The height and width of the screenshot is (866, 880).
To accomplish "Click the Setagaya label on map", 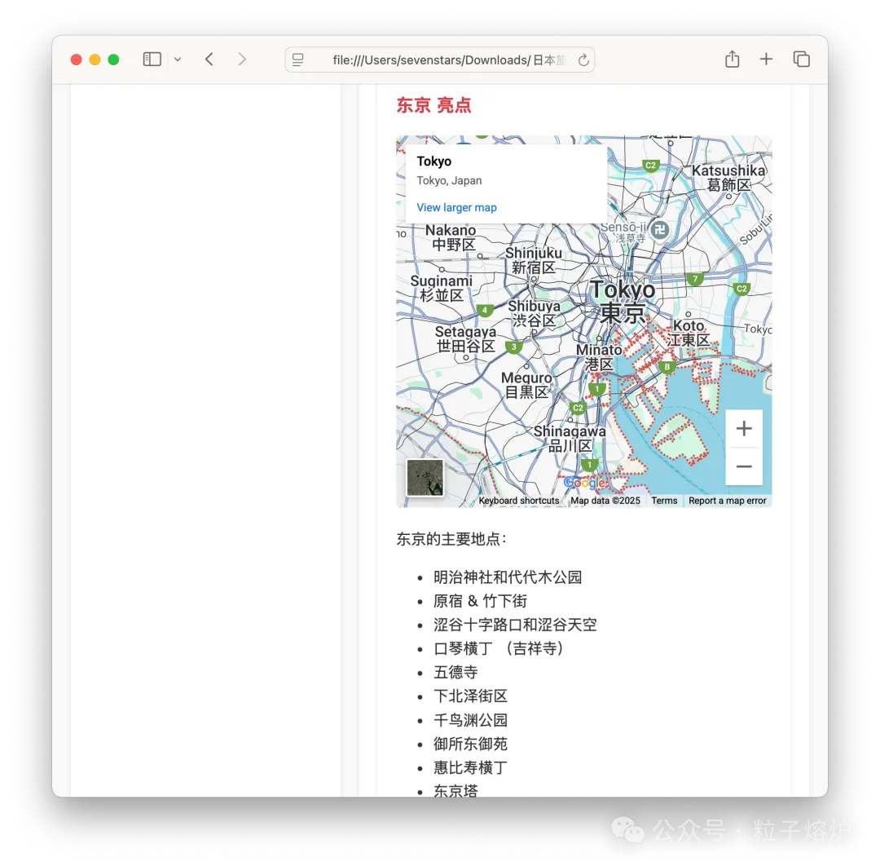I will (465, 338).
